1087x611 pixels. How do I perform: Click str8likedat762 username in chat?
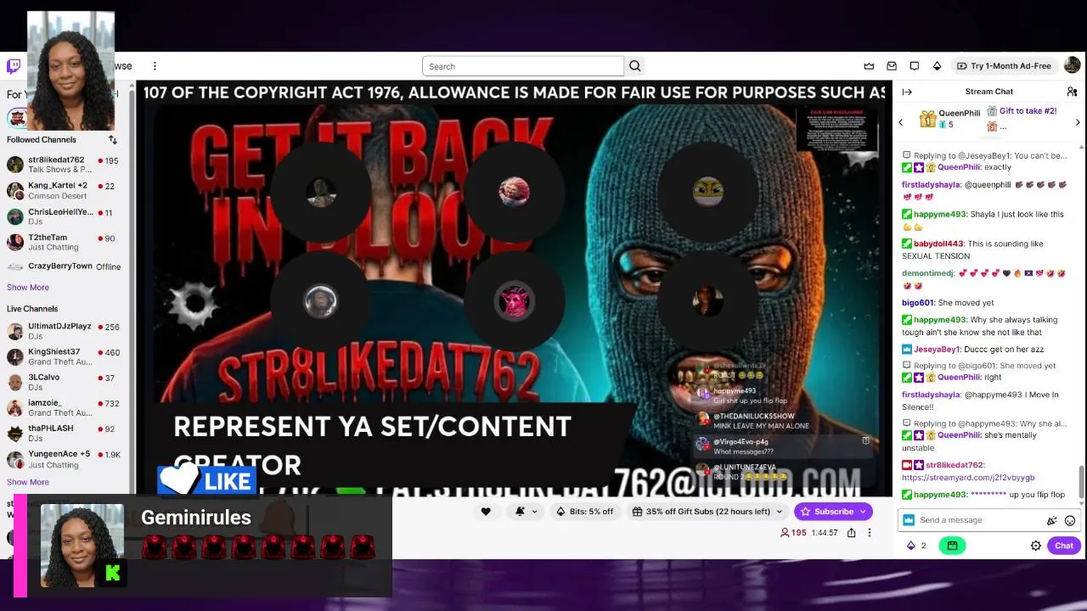pos(955,465)
